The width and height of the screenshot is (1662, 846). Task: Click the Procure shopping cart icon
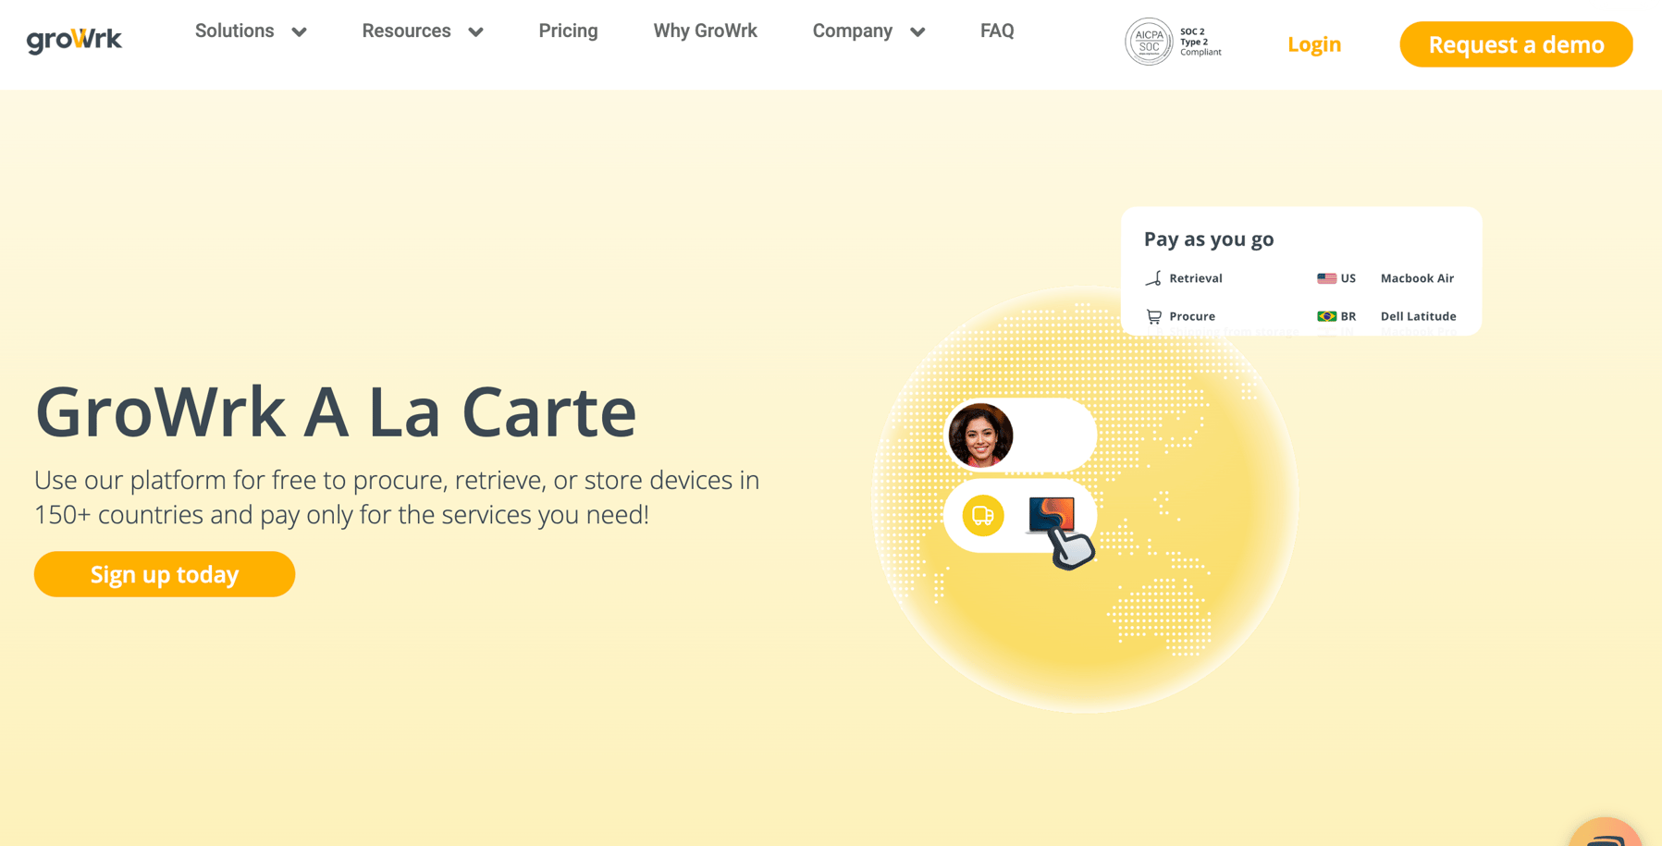click(x=1154, y=316)
